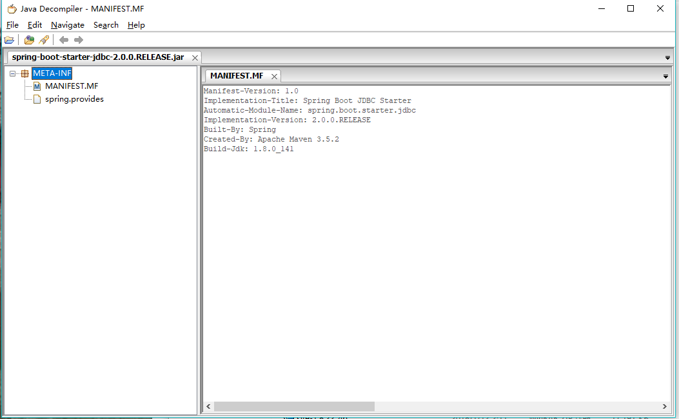The height and width of the screenshot is (419, 679).
Task: Select META-INF in the tree
Action: [x=52, y=73]
